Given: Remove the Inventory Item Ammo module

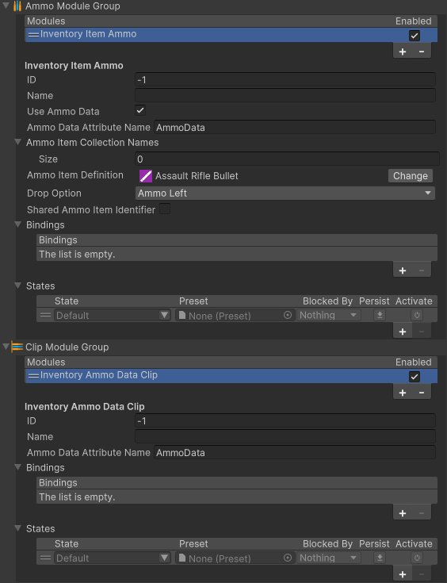Looking at the screenshot, I should (422, 52).
